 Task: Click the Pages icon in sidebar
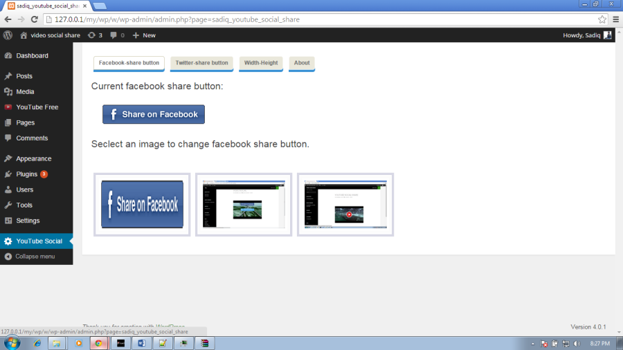point(8,122)
